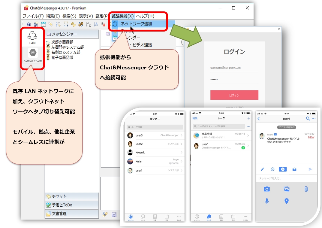
Task: Select user 右側@システム部 in messenger list
Action: pos(66,52)
